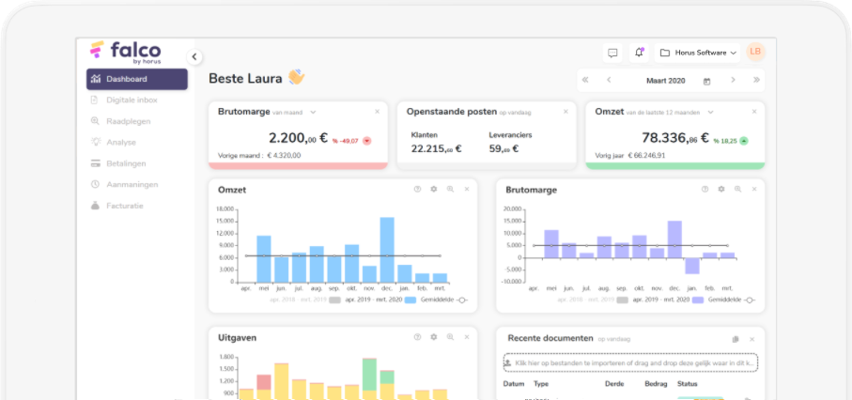Viewport: 852px width, 400px height.
Task: Close the Omzet summary card
Action: tap(754, 112)
